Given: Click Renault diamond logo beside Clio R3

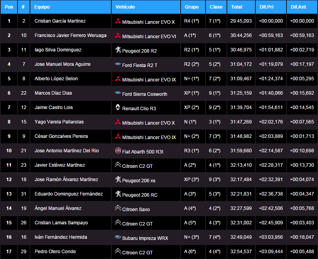Looking at the screenshot, I should 118,107.
